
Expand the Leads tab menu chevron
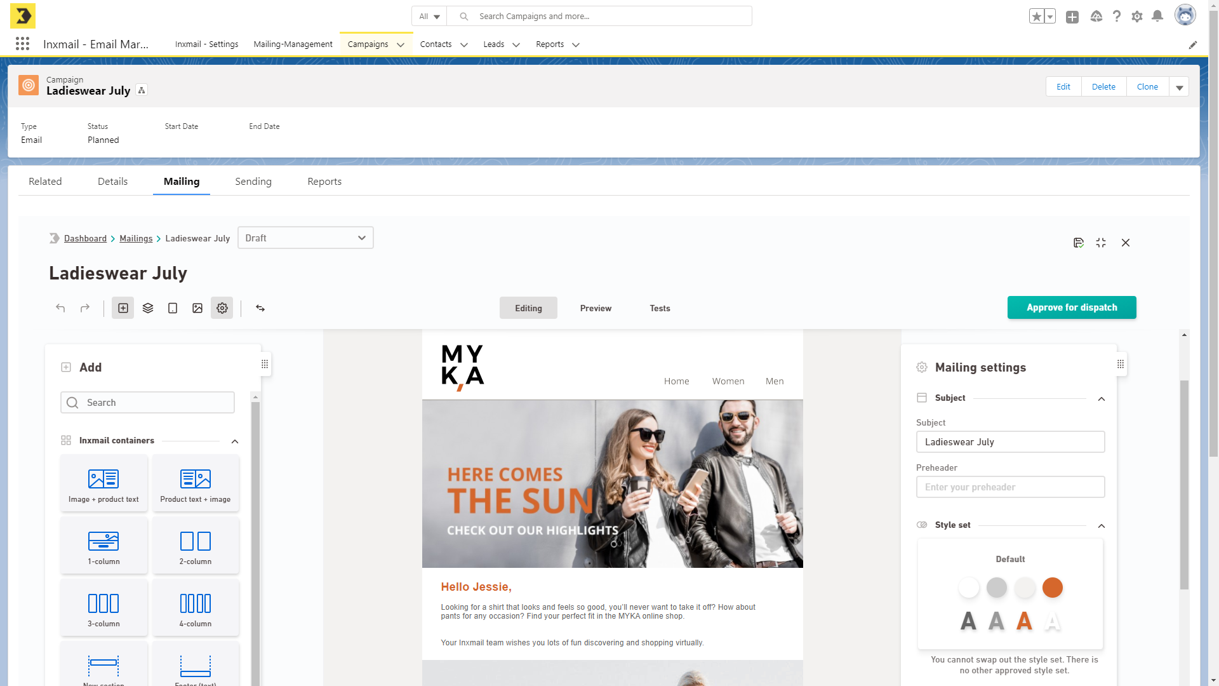(516, 44)
